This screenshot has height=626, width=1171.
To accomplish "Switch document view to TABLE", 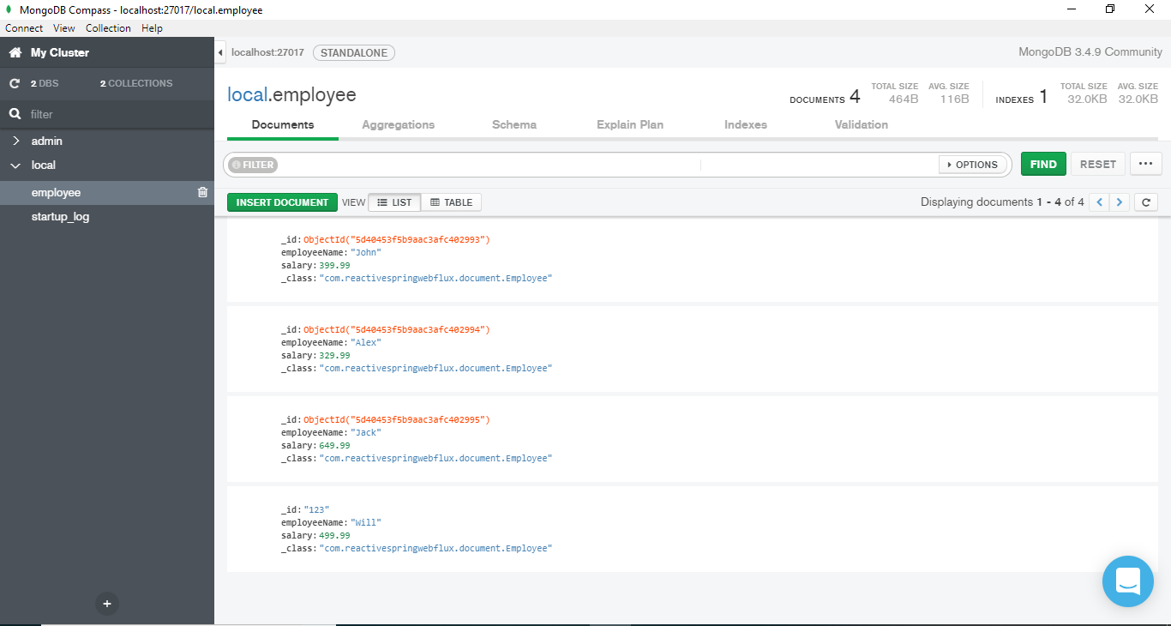I will 452,202.
